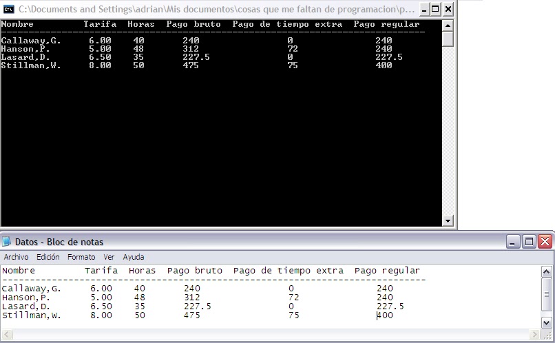Click '6.50' tarifa value in Notepad

pos(101,306)
